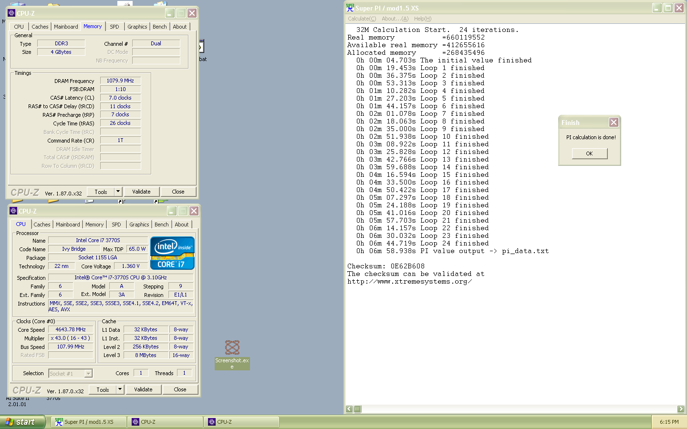Click DRAM Frequency value 1079.9 MHz
Viewport: 687px width, 429px height.
120,81
